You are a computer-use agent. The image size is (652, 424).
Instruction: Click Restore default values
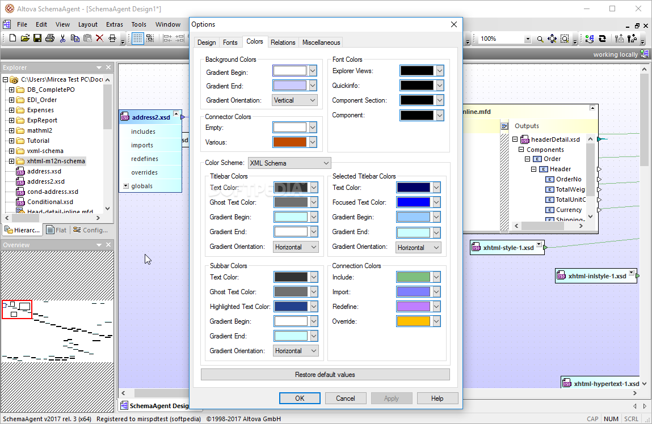325,375
